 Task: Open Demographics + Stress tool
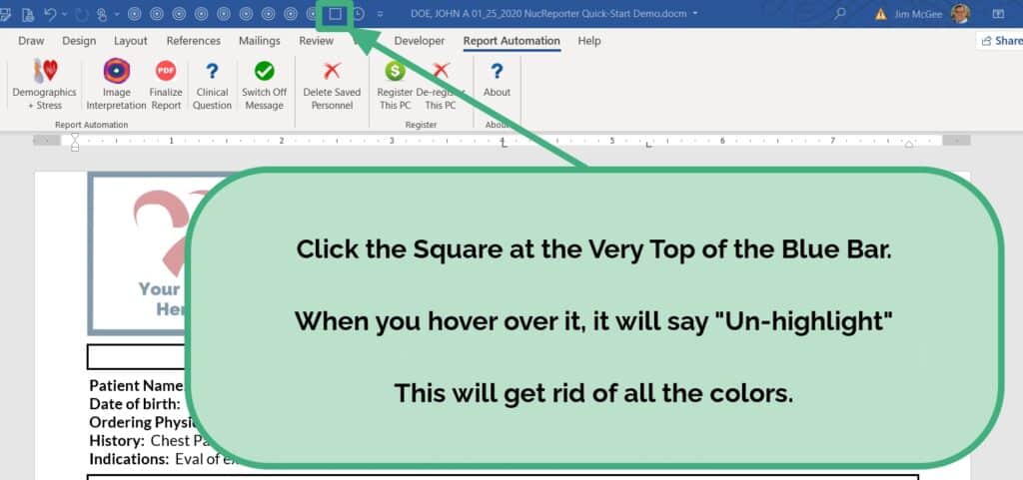click(44, 83)
